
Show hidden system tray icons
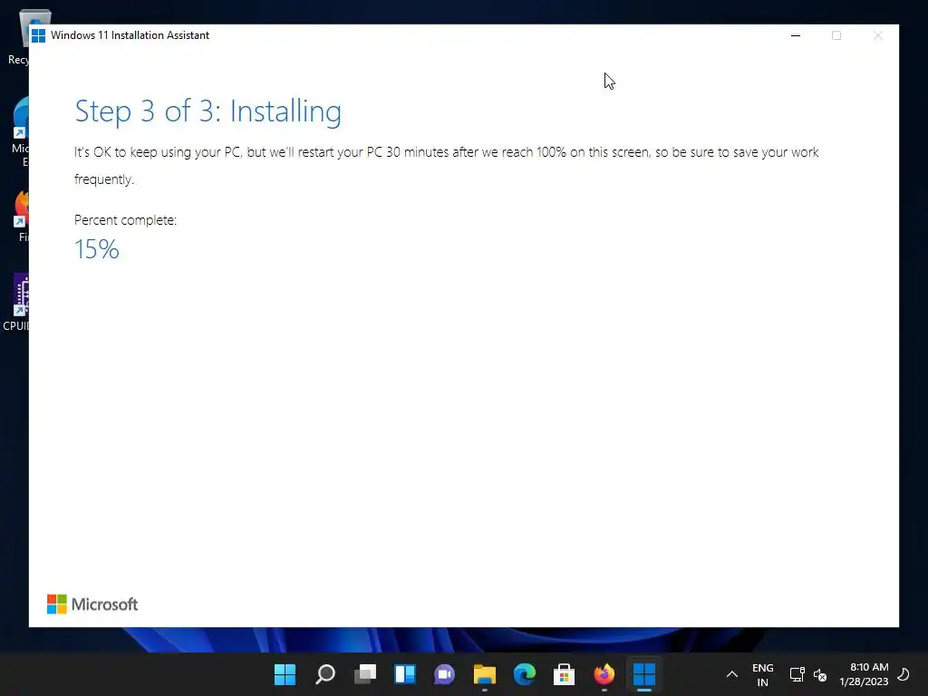(x=732, y=674)
